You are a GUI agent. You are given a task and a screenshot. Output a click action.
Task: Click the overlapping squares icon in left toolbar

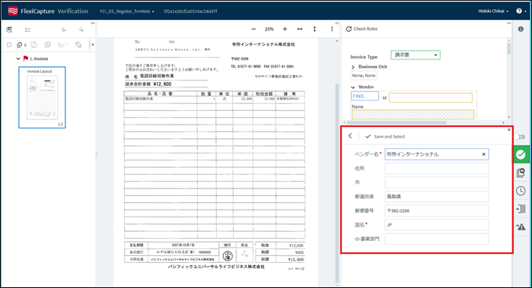pos(78,45)
